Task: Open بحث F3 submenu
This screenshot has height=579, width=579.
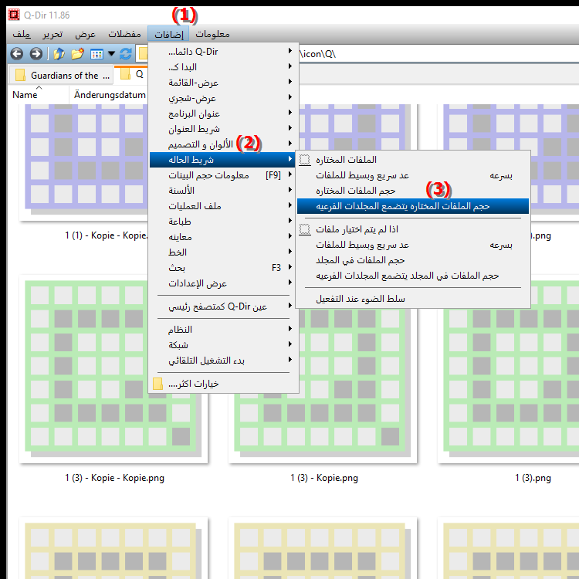Action: coord(223,268)
